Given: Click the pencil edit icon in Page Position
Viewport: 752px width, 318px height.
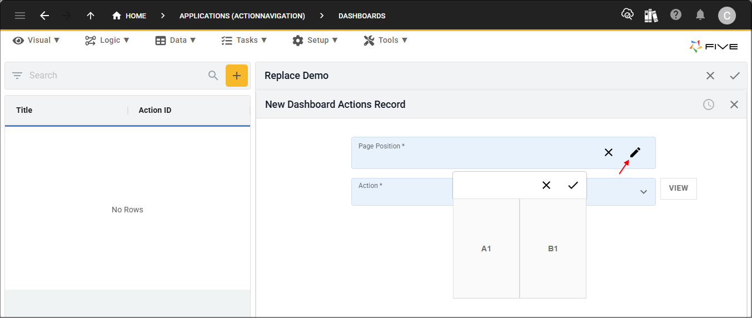Looking at the screenshot, I should [635, 152].
